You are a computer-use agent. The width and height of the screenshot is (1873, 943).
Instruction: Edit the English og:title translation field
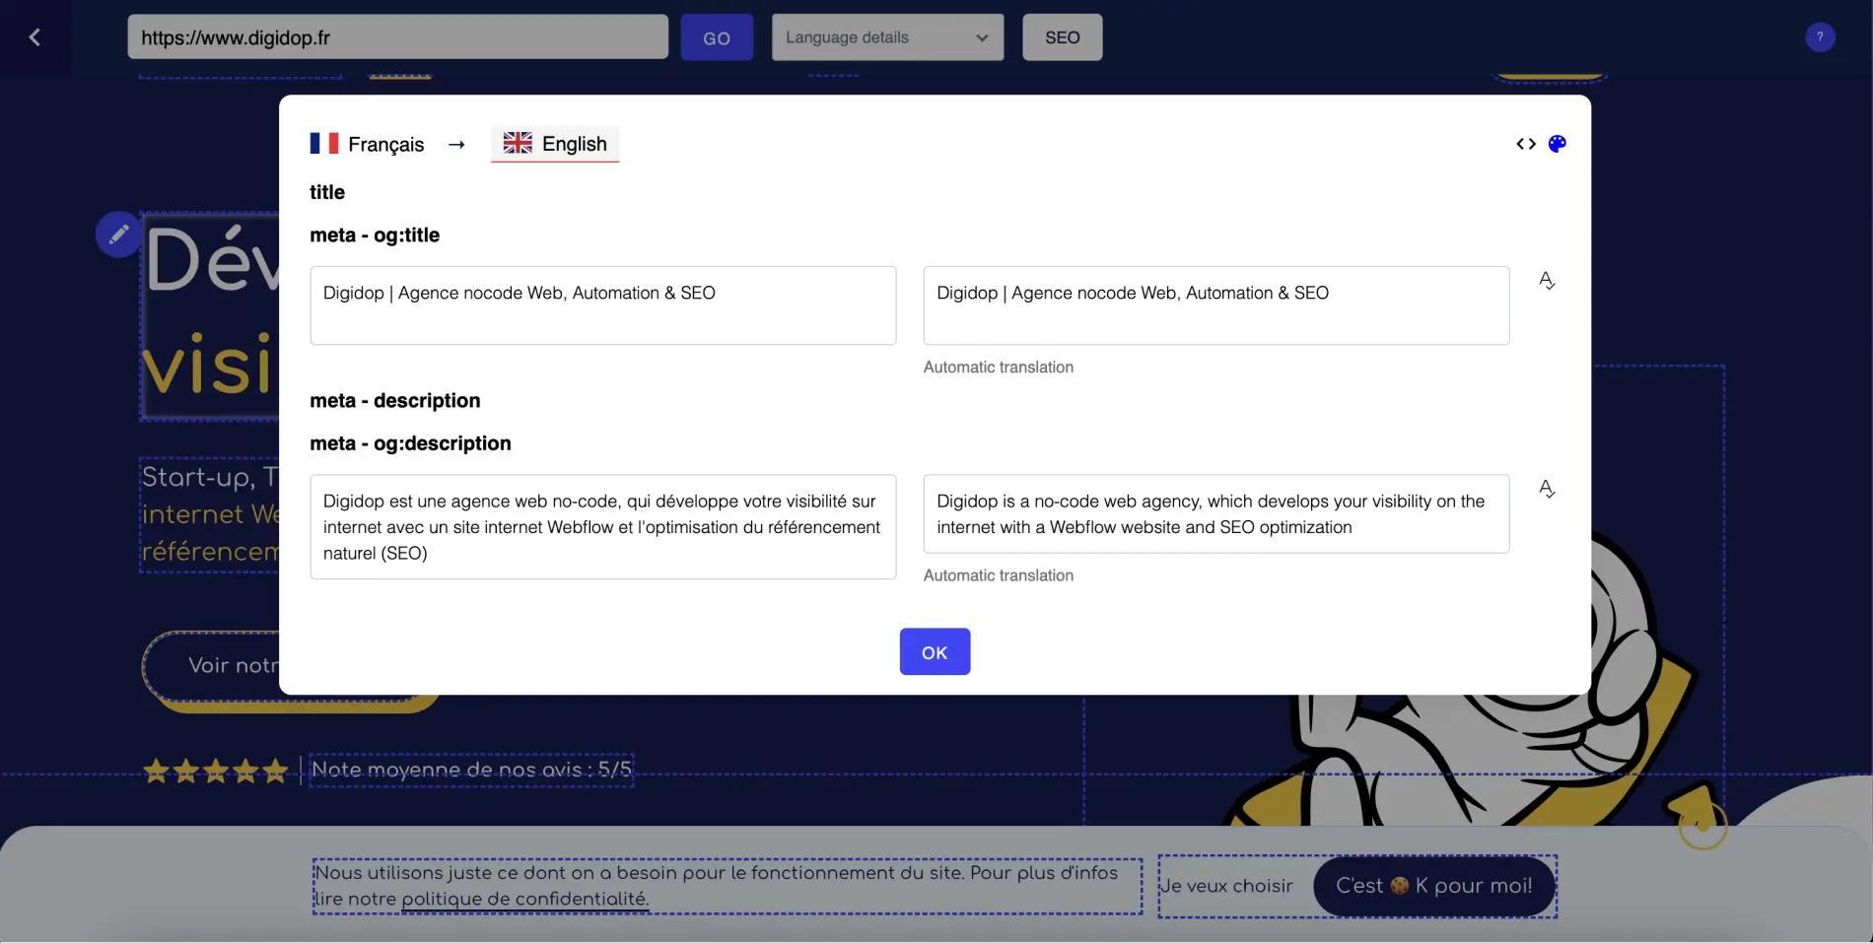(x=1216, y=305)
